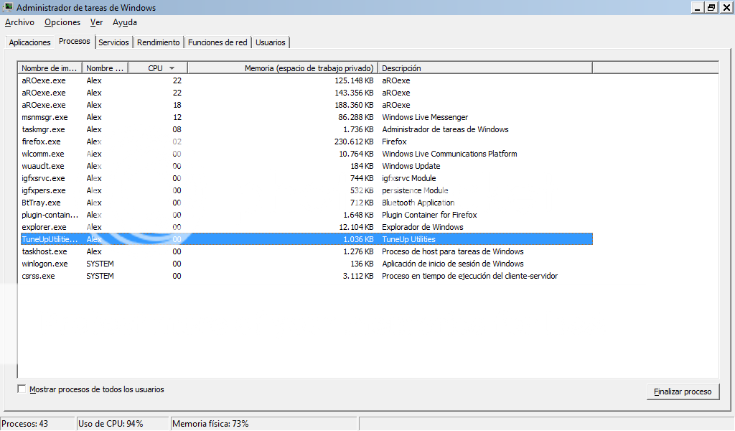Image resolution: width=735 pixels, height=431 pixels.
Task: Open the Ver menu
Action: click(96, 22)
